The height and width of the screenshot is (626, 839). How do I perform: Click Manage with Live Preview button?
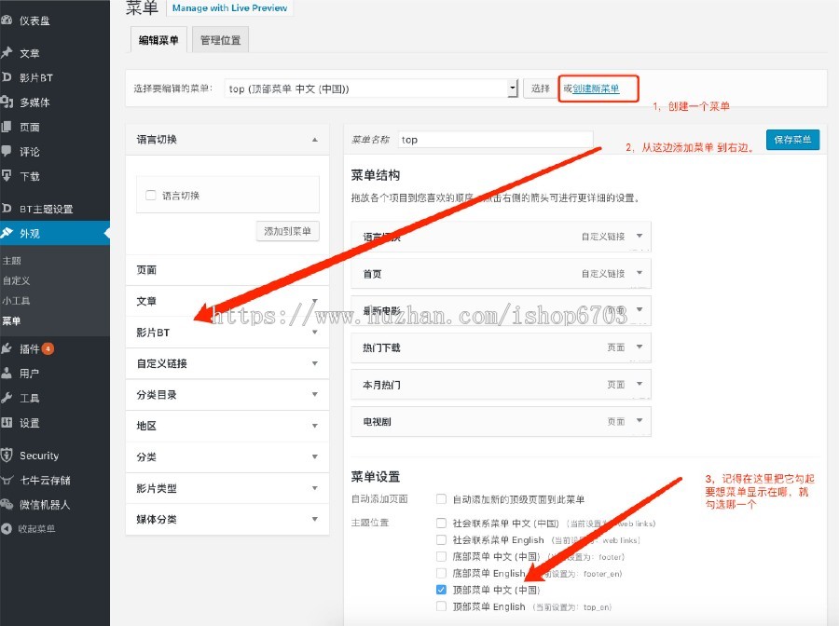(x=229, y=8)
